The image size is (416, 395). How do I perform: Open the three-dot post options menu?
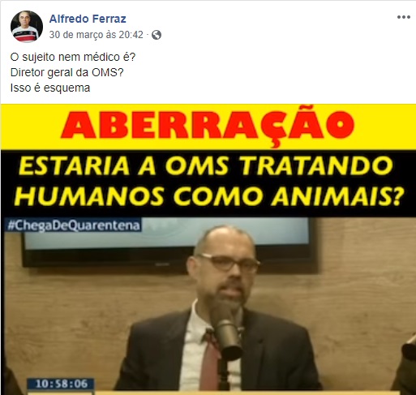(x=404, y=17)
